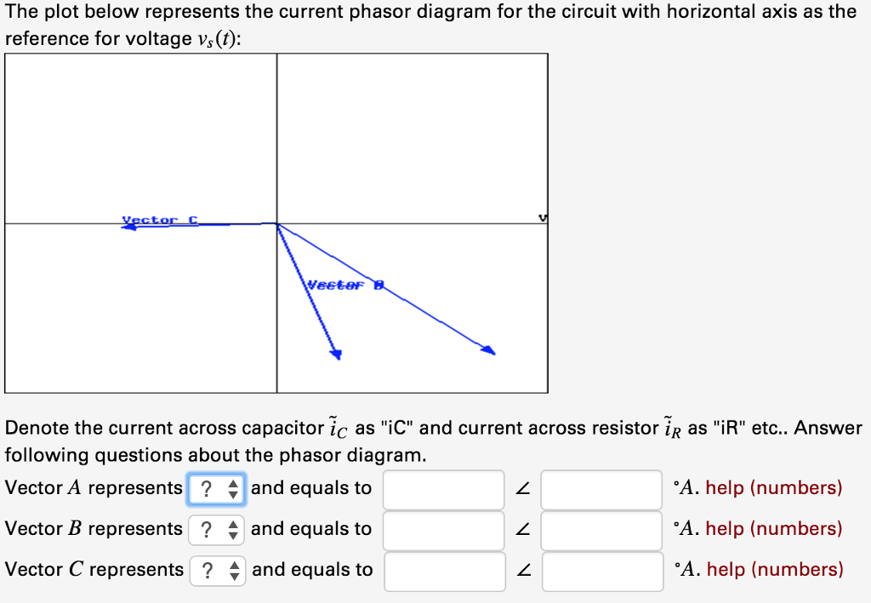Screen dimensions: 871x603
Task: Click the down stepper arrow beside Vector B selector
Action: (232, 534)
